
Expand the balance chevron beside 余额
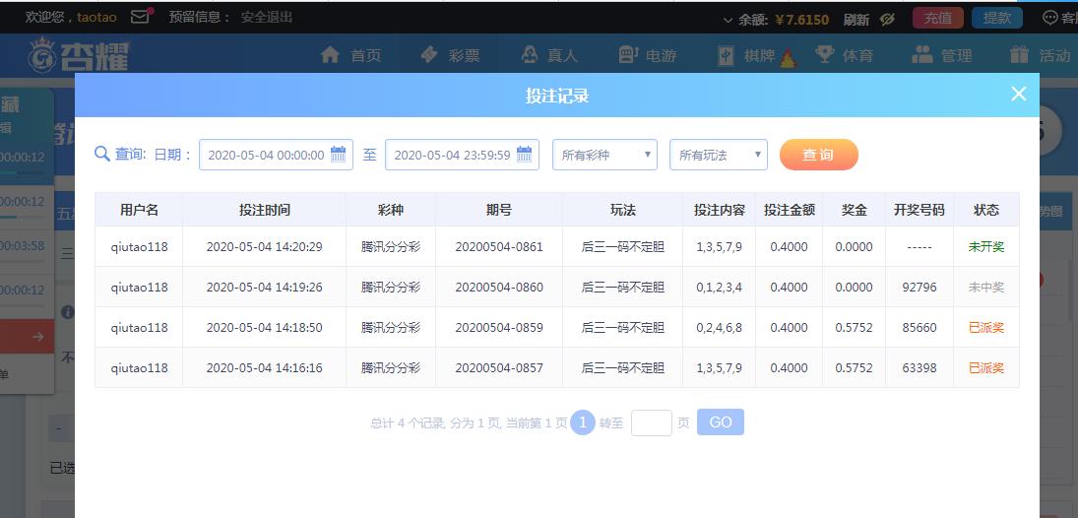729,21
